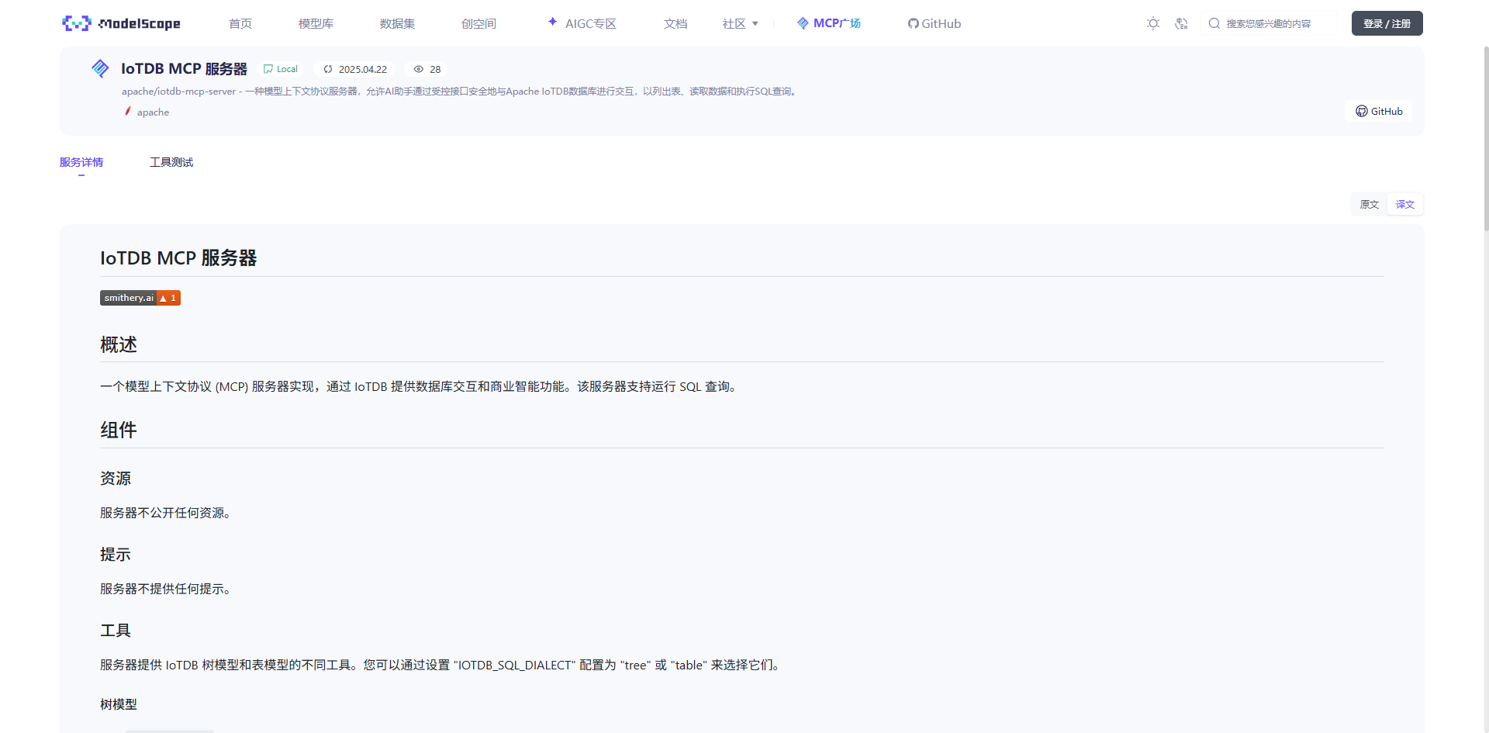Click the smithery.ai badge
This screenshot has height=733, width=1489.
(140, 298)
